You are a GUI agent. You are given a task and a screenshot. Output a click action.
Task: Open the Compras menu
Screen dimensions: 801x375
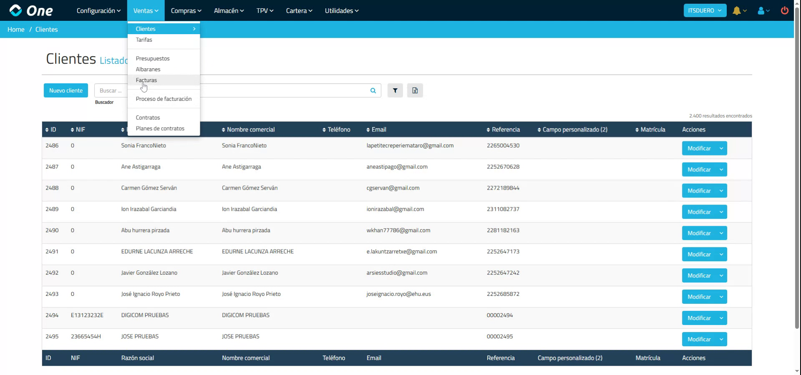point(186,10)
